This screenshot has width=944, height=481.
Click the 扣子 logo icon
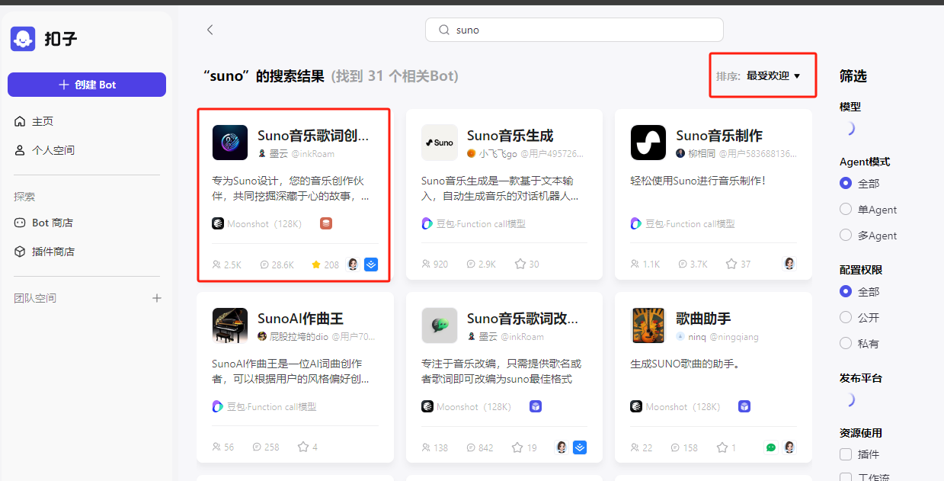click(x=23, y=38)
